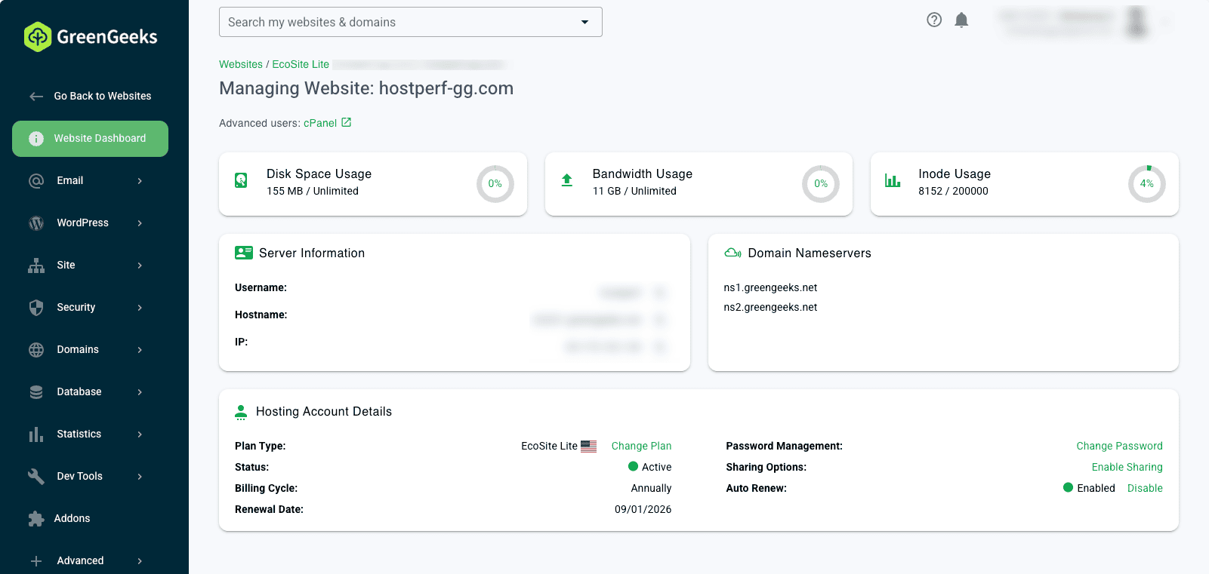Viewport: 1209px width, 574px height.
Task: Click the Hosting Account Details person icon
Action: pyautogui.click(x=241, y=412)
